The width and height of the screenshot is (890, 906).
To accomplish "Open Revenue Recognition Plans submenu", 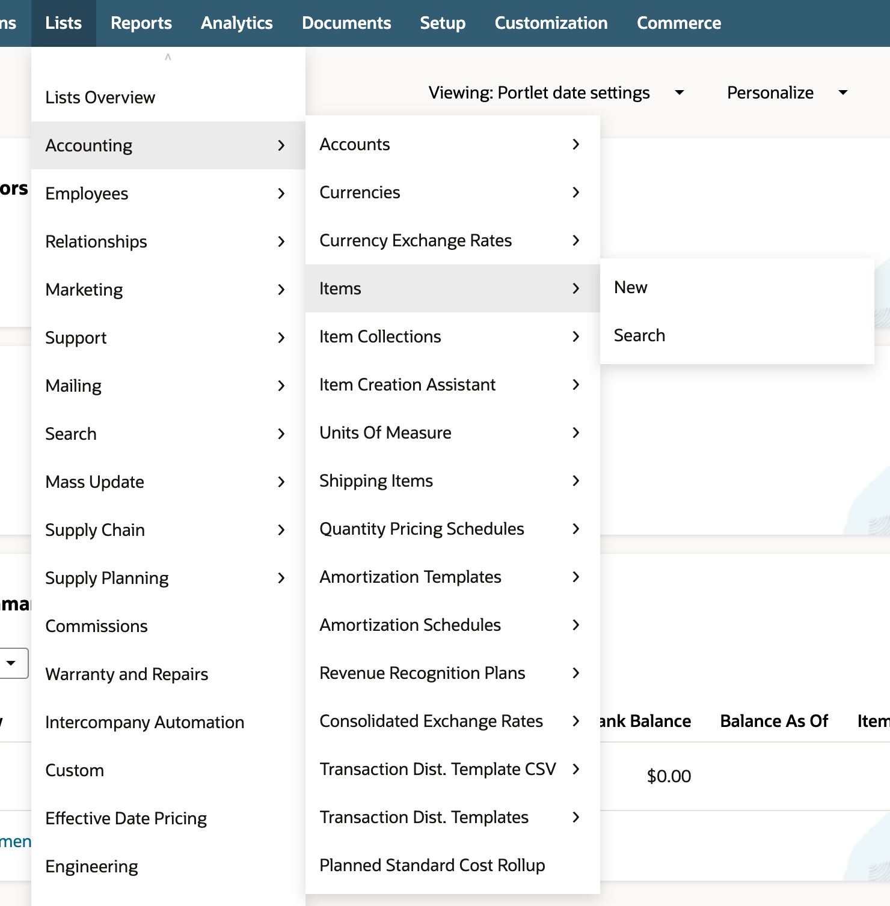I will coord(453,673).
